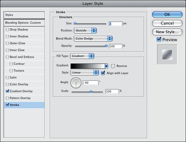Screen dimensions: 186x142
Task: Click the Size px input field
Action: tap(115, 24)
